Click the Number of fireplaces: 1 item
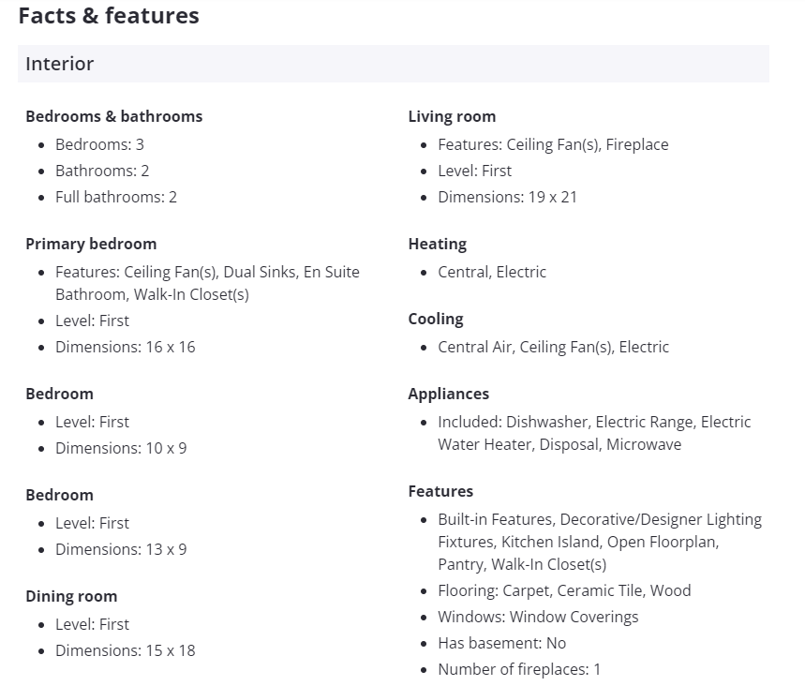This screenshot has width=805, height=686. (x=519, y=669)
